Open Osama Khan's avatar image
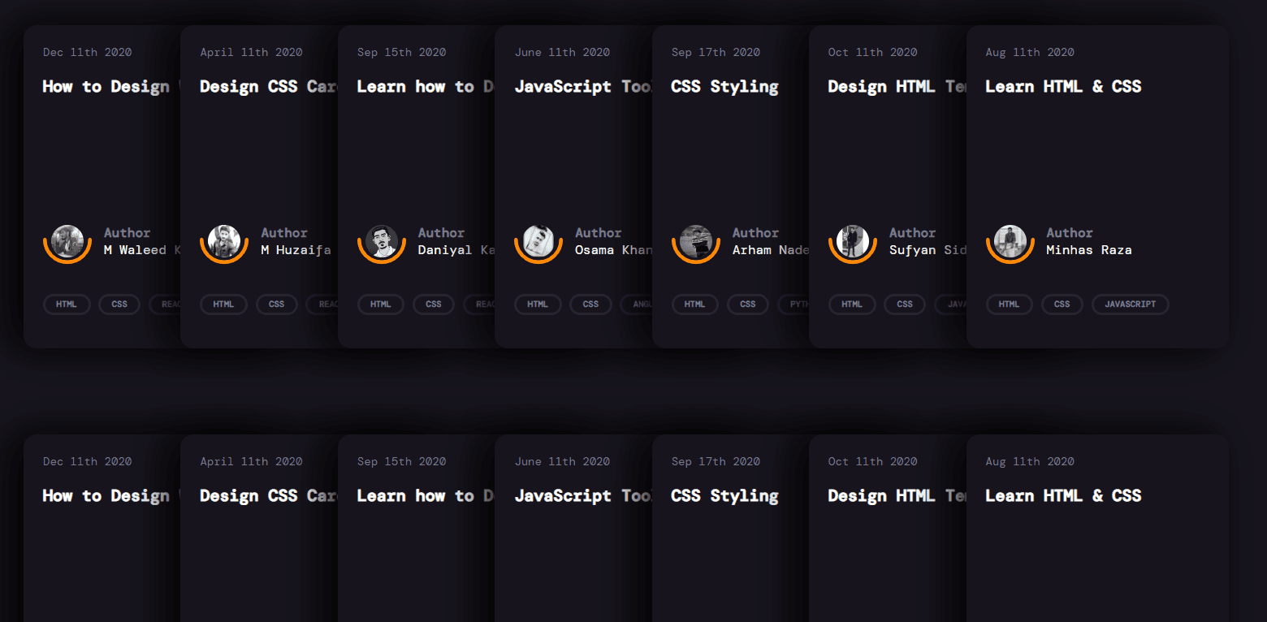This screenshot has height=622, width=1267. point(538,242)
